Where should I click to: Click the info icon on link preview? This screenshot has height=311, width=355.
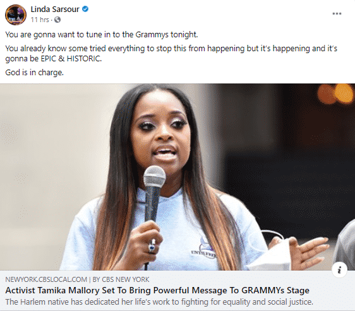(x=339, y=270)
